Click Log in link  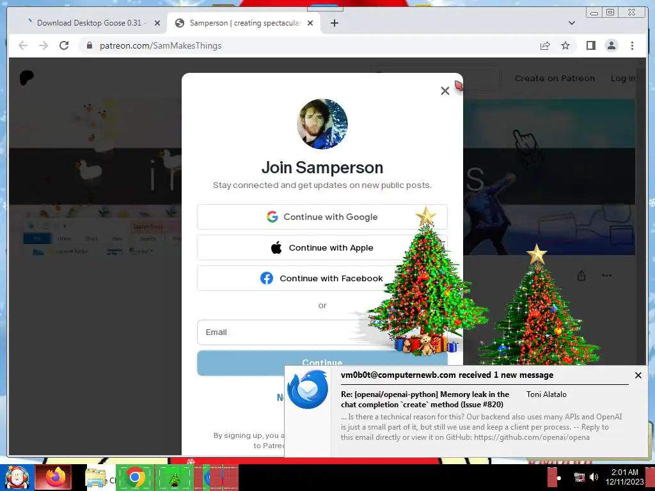tap(623, 78)
